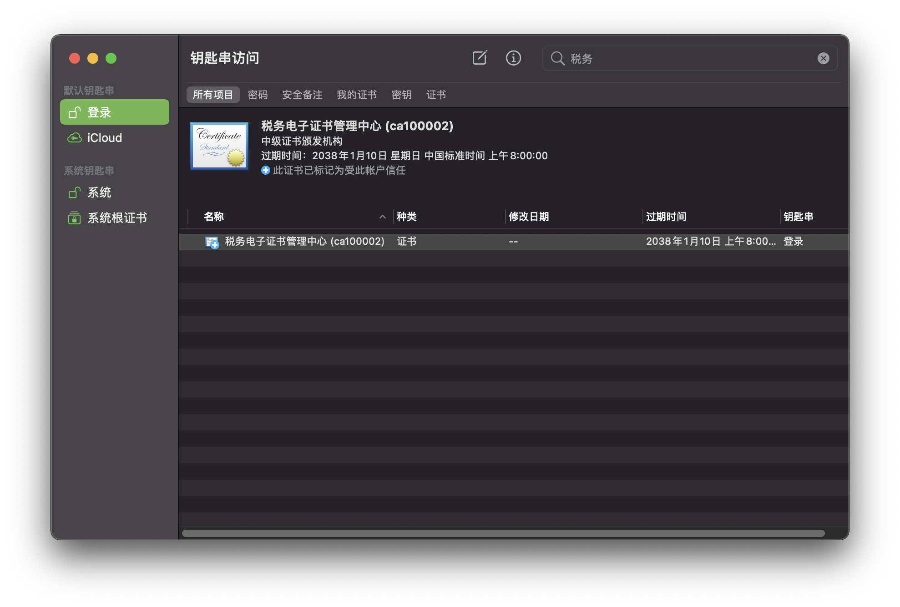
Task: Select the iCloud keychain in sidebar
Action: pyautogui.click(x=104, y=137)
